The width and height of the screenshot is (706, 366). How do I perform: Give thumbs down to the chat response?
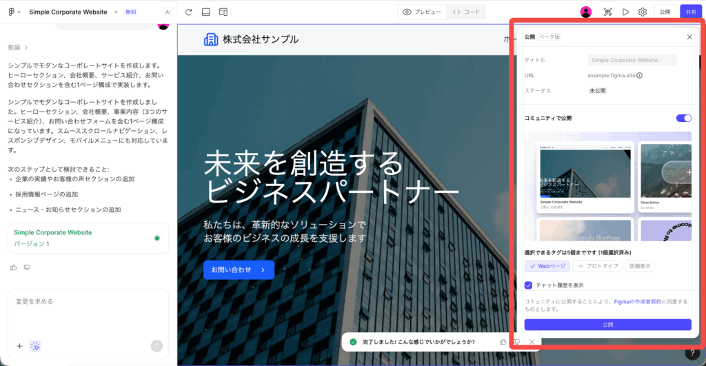coord(27,267)
